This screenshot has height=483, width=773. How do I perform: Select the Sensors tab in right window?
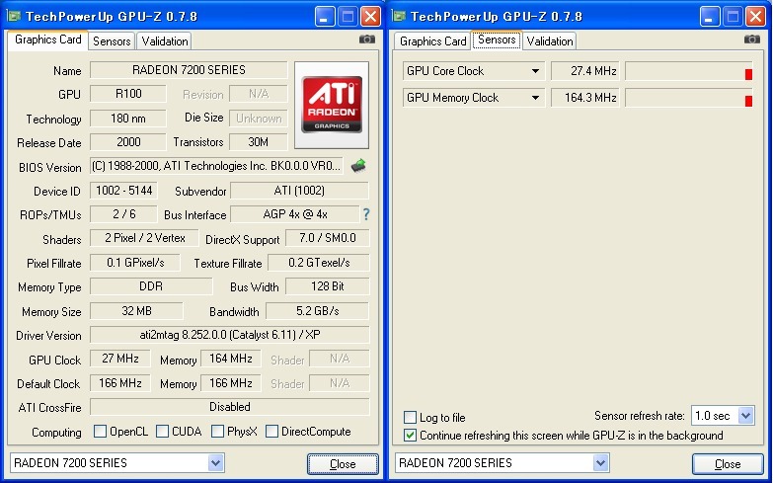click(497, 40)
